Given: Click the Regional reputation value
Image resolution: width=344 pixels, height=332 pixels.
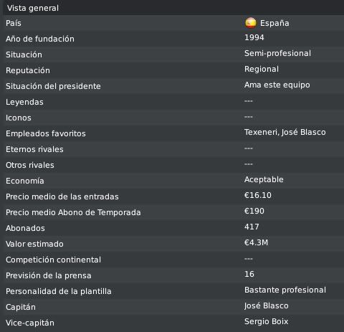Looking at the screenshot, I should click(x=262, y=69).
